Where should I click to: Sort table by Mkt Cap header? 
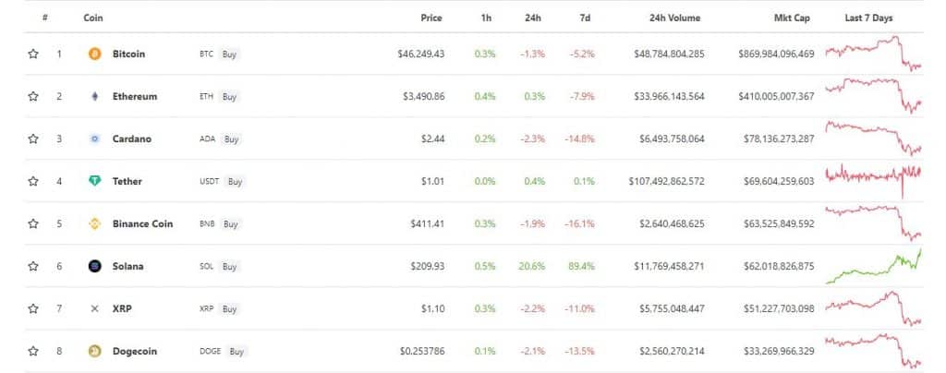(792, 18)
